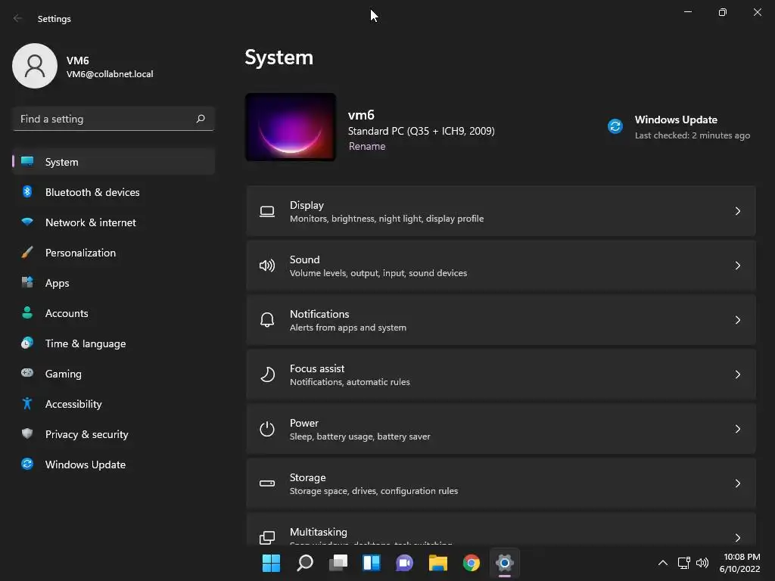Show hidden system tray icons

pyautogui.click(x=663, y=563)
